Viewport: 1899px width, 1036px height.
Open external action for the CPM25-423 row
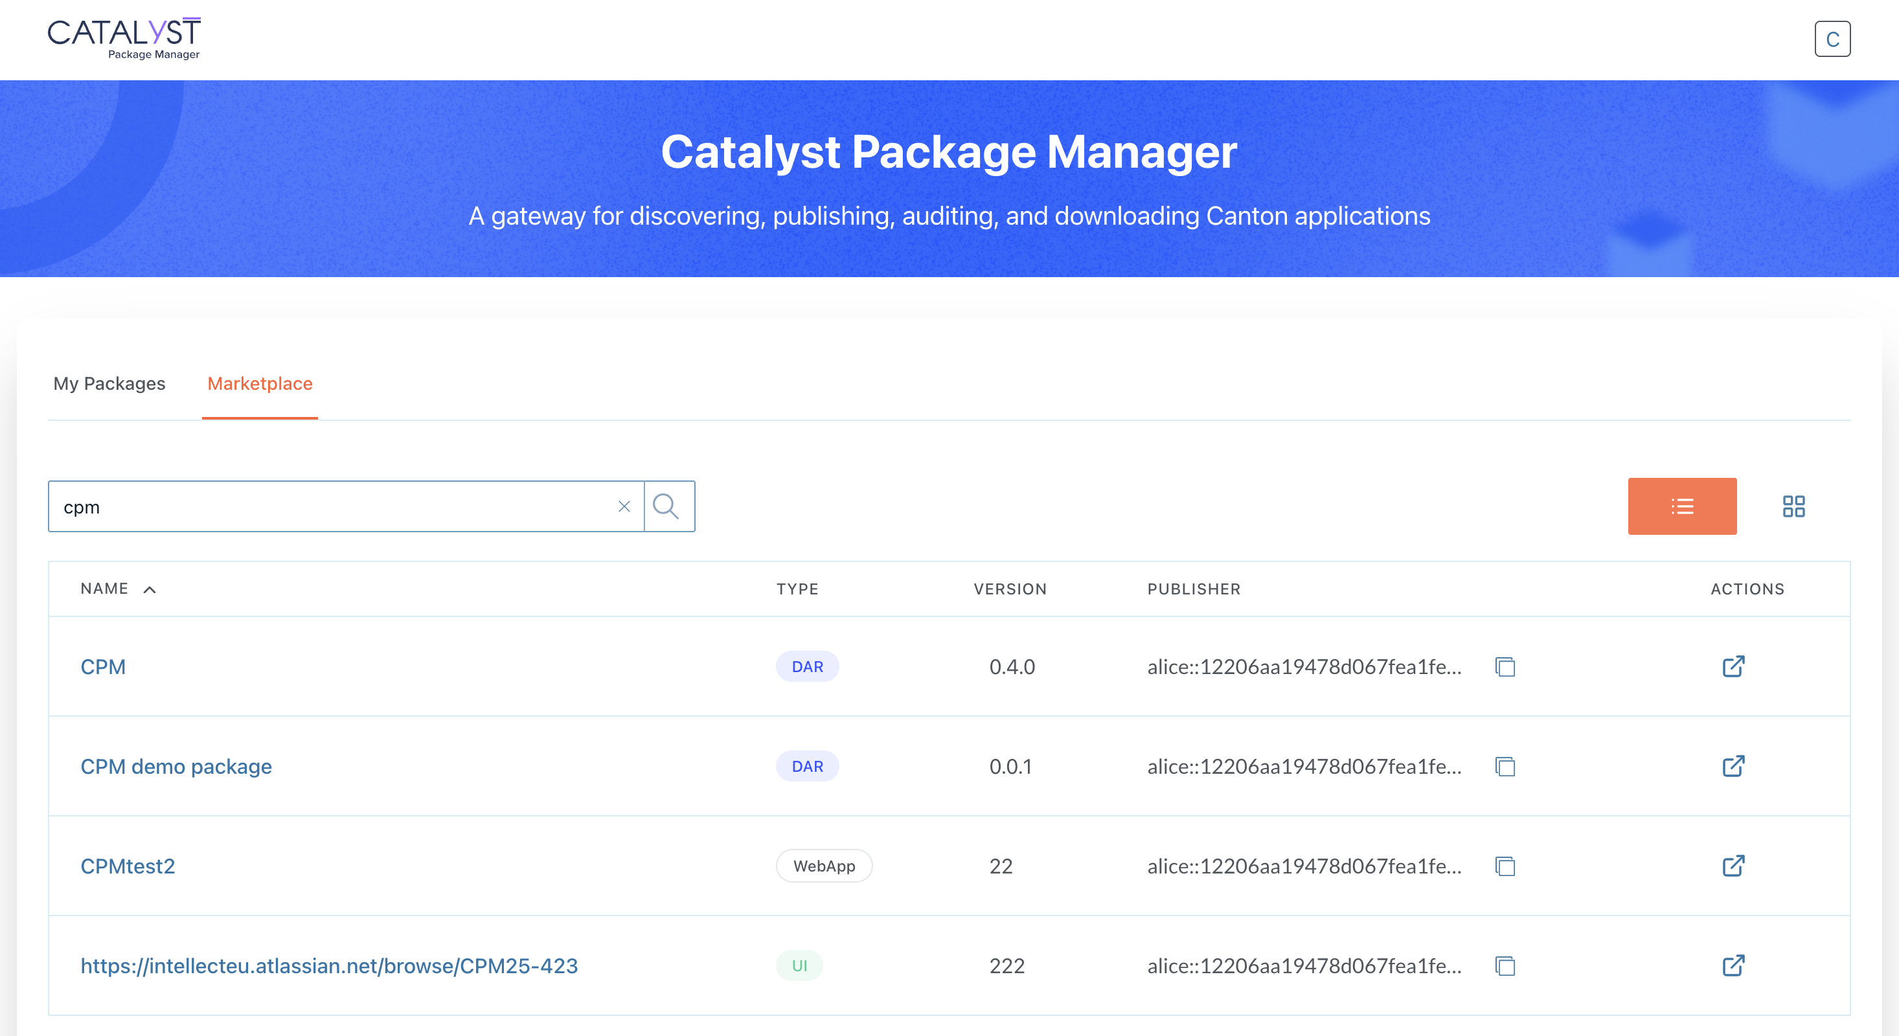(x=1733, y=965)
